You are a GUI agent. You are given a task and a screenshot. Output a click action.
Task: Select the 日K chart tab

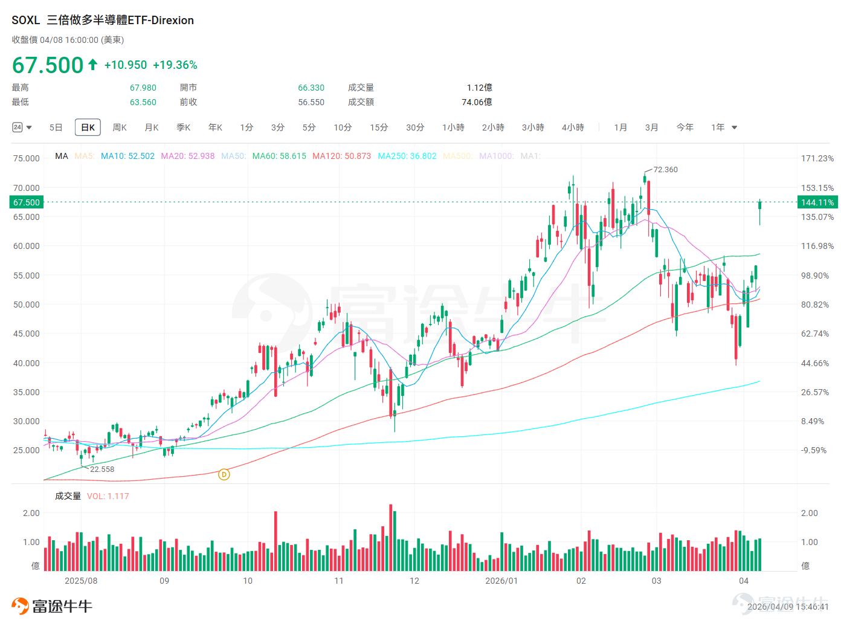click(88, 127)
